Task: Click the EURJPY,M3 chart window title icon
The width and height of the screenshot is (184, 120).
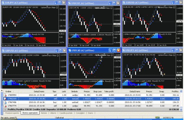Action: [x=3, y=3]
